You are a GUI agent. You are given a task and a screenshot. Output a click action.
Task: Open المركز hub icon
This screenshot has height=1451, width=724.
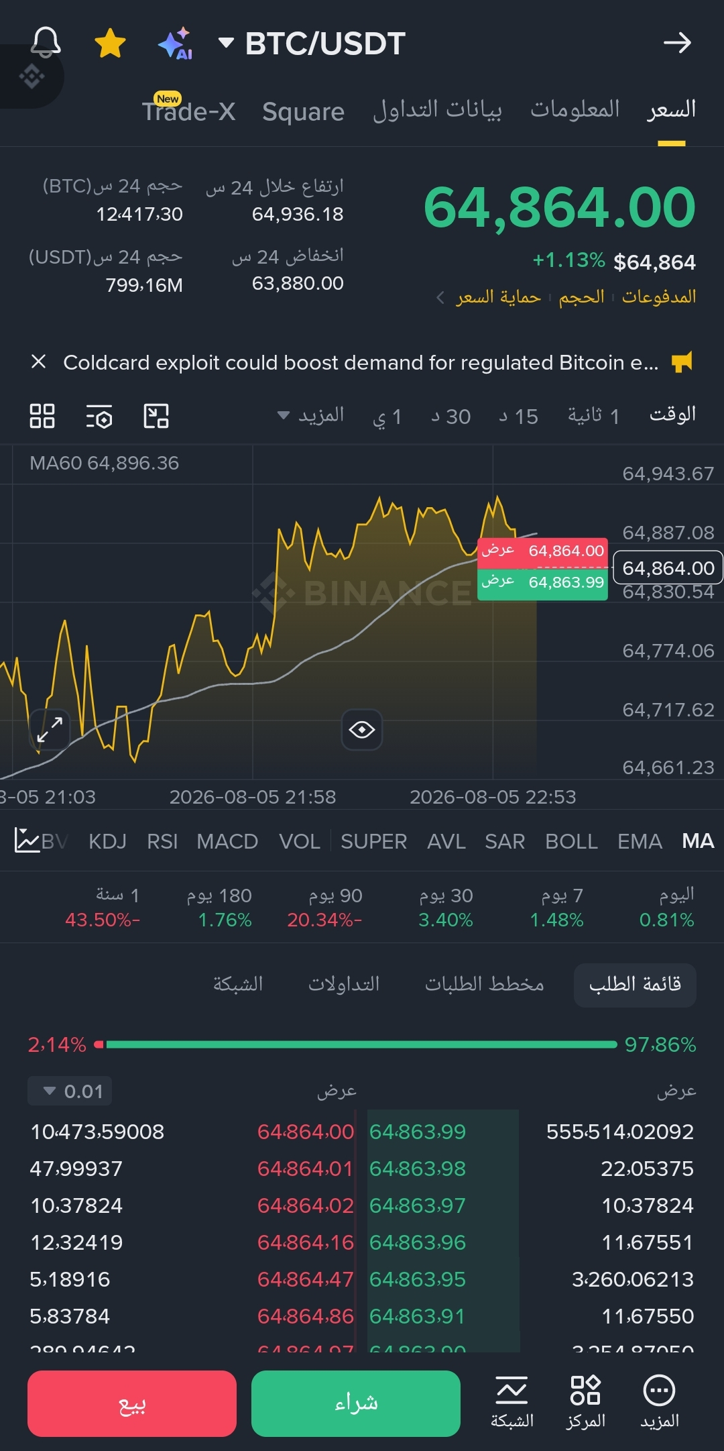(x=585, y=1402)
